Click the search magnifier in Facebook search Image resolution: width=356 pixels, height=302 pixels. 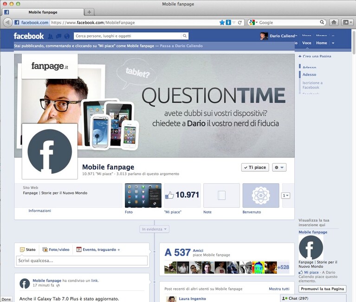coord(185,36)
